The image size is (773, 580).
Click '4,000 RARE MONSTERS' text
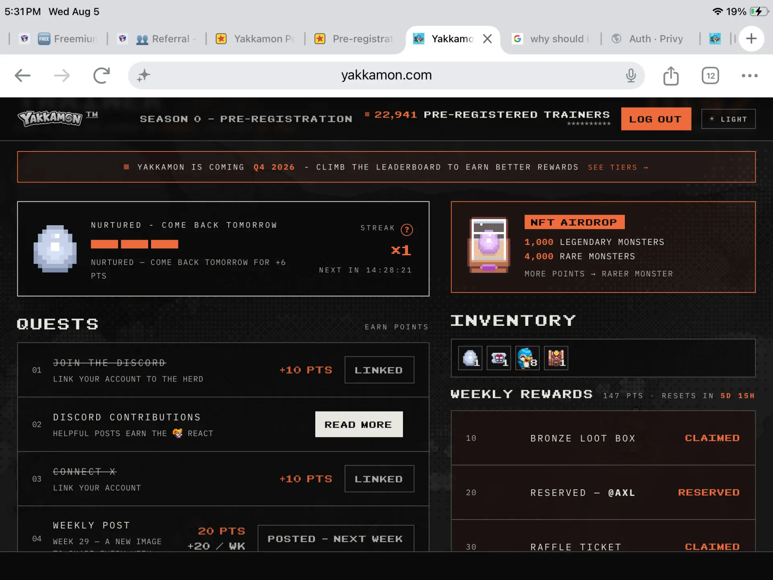coord(580,256)
